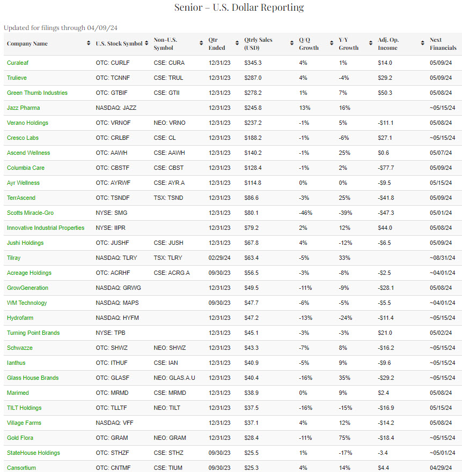Click Non-U.S. Symbol sort arrows
Image resolution: width=462 pixels, height=472 pixels.
click(x=201, y=43)
